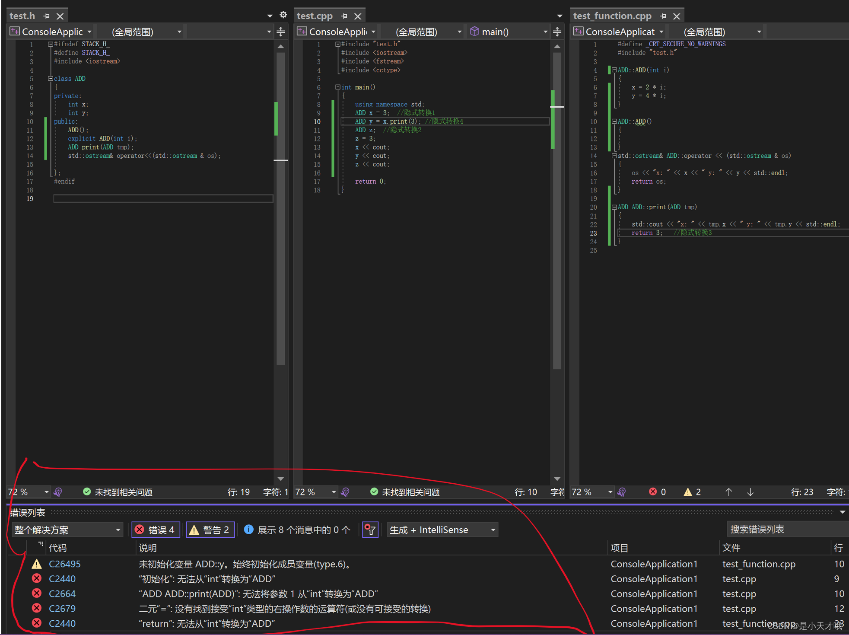Screen dimensions: 849x635
Task: Click the settings gear above test.h editor
Action: coord(283,15)
